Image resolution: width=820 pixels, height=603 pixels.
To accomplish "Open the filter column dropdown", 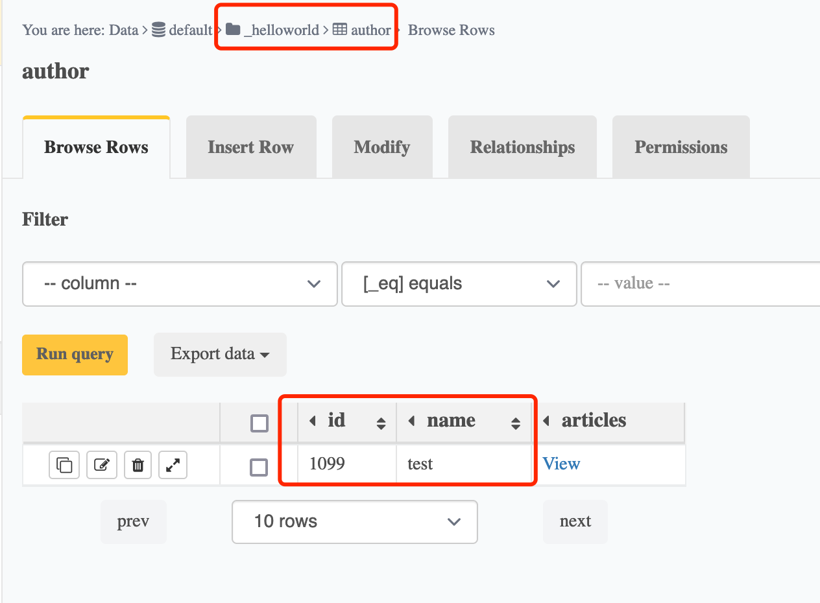I will (180, 284).
